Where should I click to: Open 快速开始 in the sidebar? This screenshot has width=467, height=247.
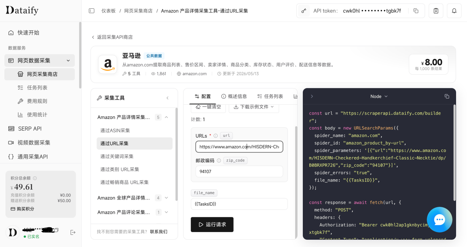tap(40, 33)
